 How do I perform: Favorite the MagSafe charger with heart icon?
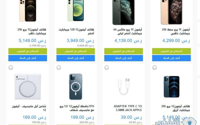(11, 67)
